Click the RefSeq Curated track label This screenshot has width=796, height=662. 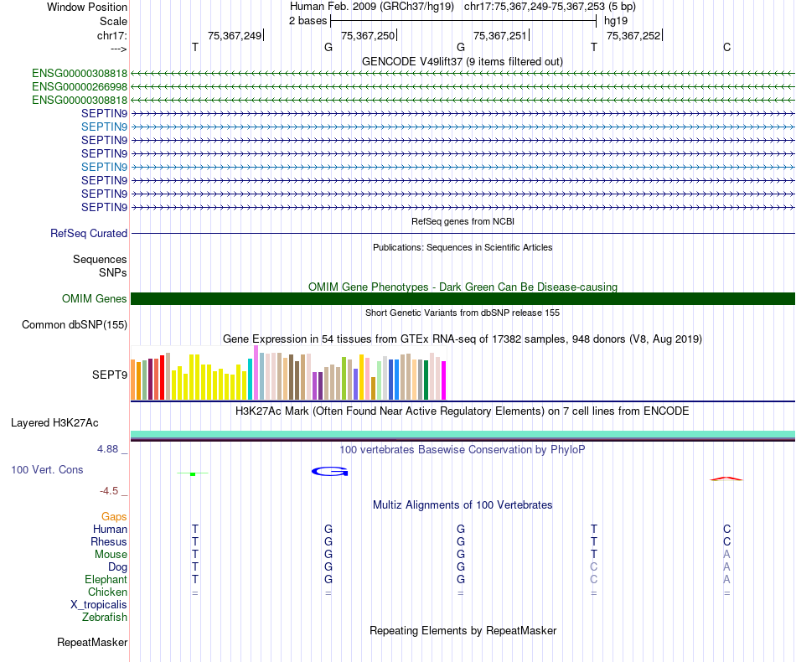pos(89,233)
